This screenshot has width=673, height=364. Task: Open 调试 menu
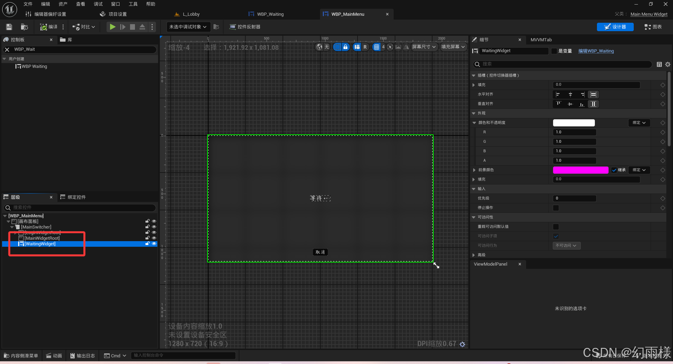coord(98,4)
